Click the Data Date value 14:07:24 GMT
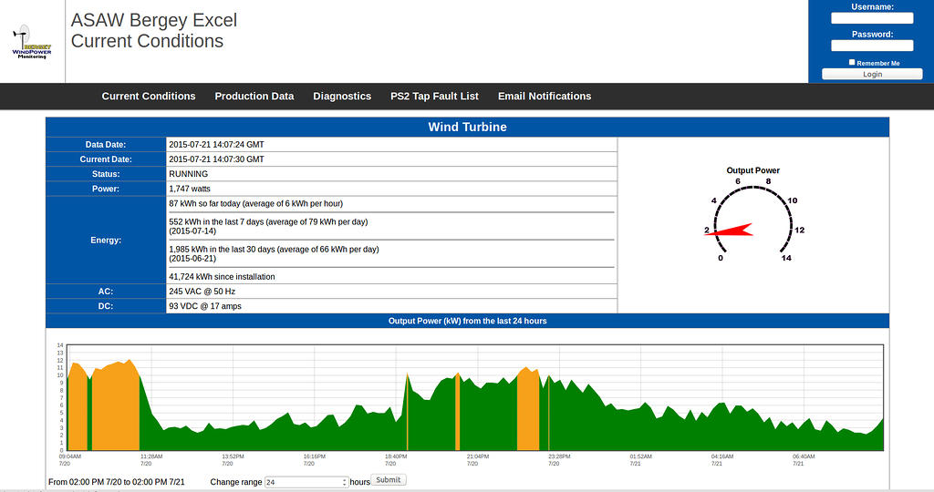The height and width of the screenshot is (492, 934). click(x=216, y=145)
